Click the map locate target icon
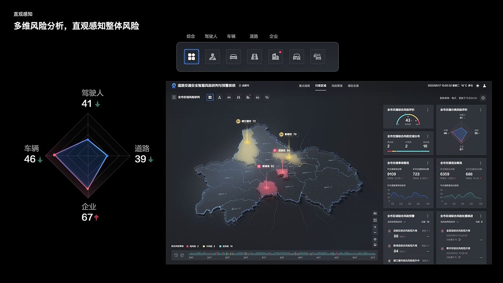Image resolution: width=503 pixels, height=283 pixels. pos(375,239)
